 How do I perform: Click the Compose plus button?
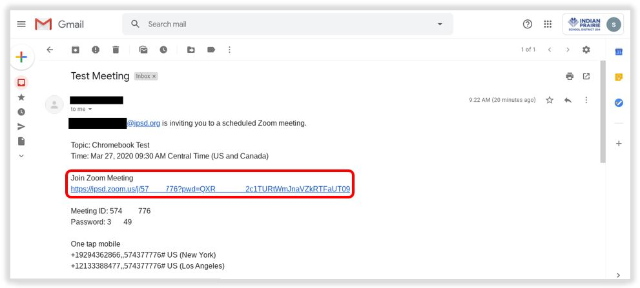coord(21,57)
